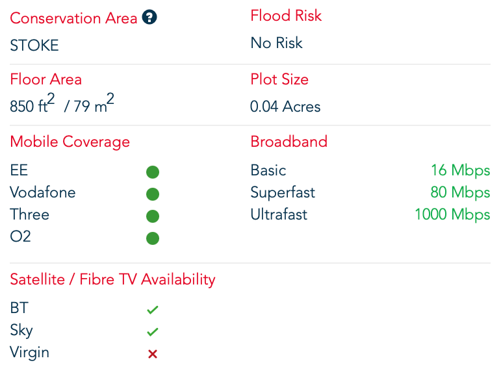
Task: Click the STOKE conservation area text
Action: point(34,45)
